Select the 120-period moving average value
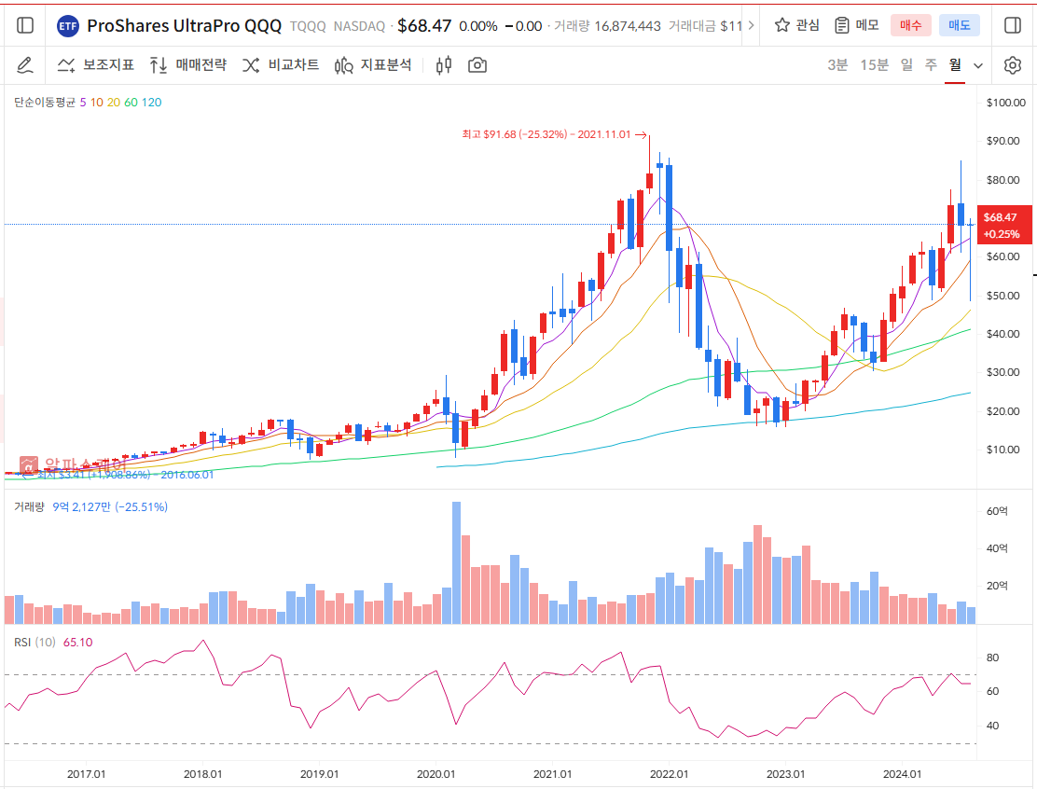The image size is (1037, 789). pyautogui.click(x=151, y=102)
